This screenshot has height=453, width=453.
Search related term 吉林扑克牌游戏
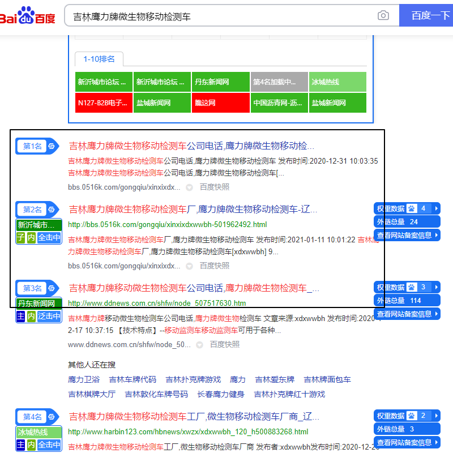[193, 379]
